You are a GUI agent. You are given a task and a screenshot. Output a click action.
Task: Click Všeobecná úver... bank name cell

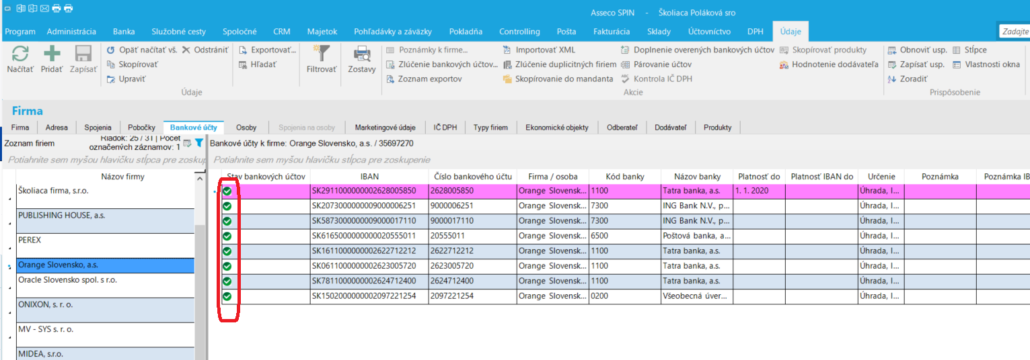[x=697, y=296]
